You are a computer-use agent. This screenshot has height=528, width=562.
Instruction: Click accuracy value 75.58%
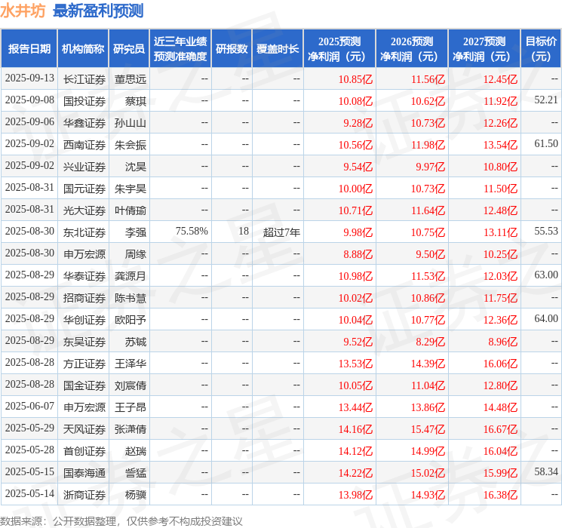[192, 232]
